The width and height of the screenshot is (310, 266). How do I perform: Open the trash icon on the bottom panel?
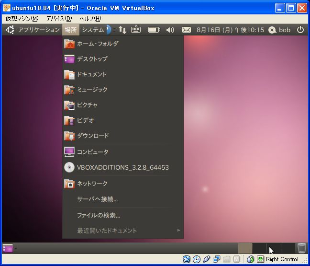pos(302,248)
